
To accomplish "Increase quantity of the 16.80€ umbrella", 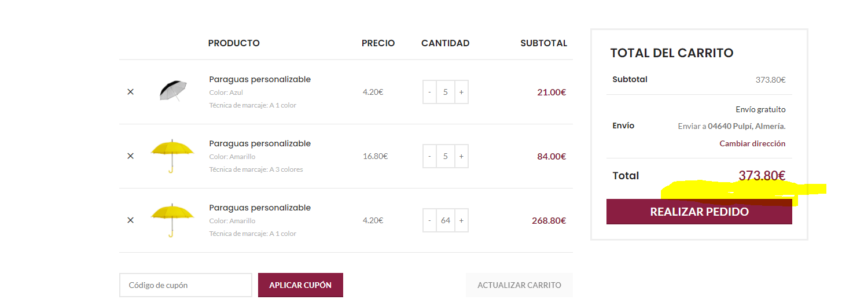I will click(x=461, y=156).
